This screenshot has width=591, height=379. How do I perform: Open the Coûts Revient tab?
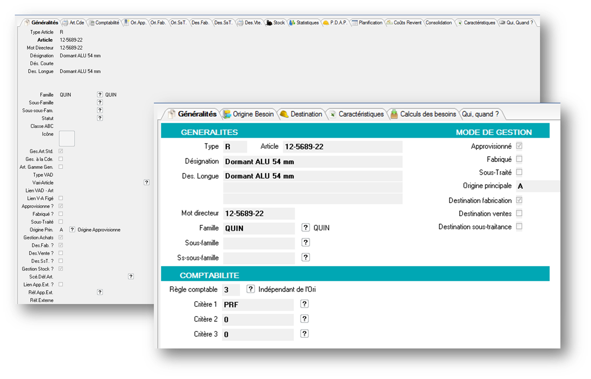coord(404,23)
